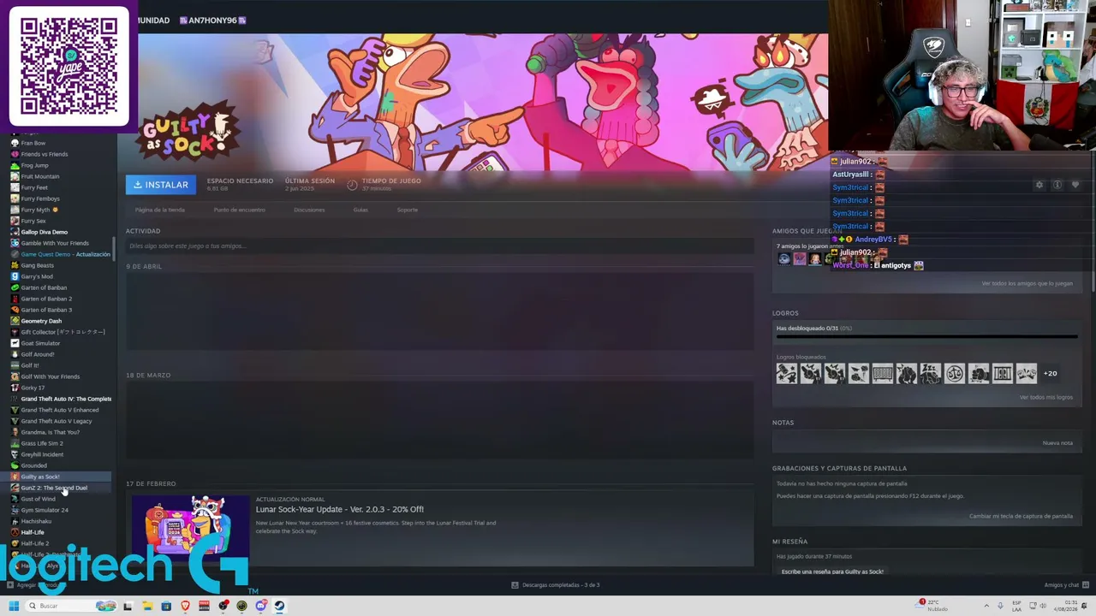Select Gallop Diva Demo in library
This screenshot has width=1096, height=616.
pos(44,232)
